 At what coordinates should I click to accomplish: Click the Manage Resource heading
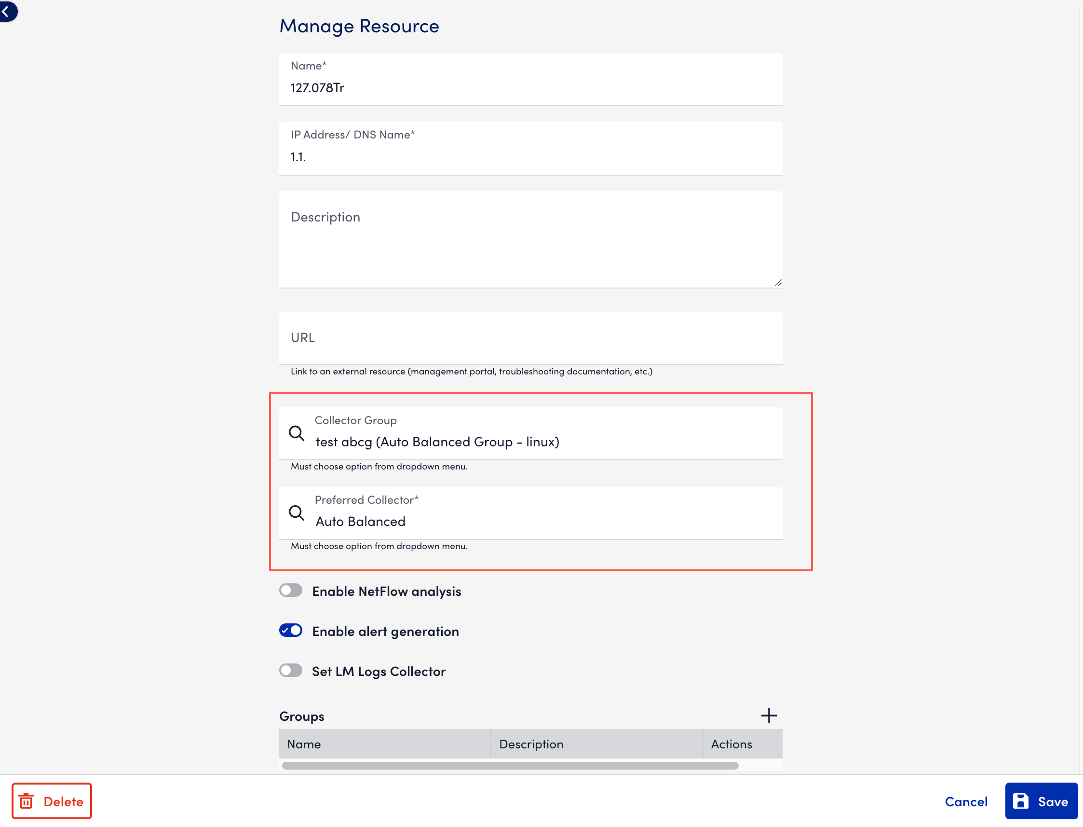(359, 26)
